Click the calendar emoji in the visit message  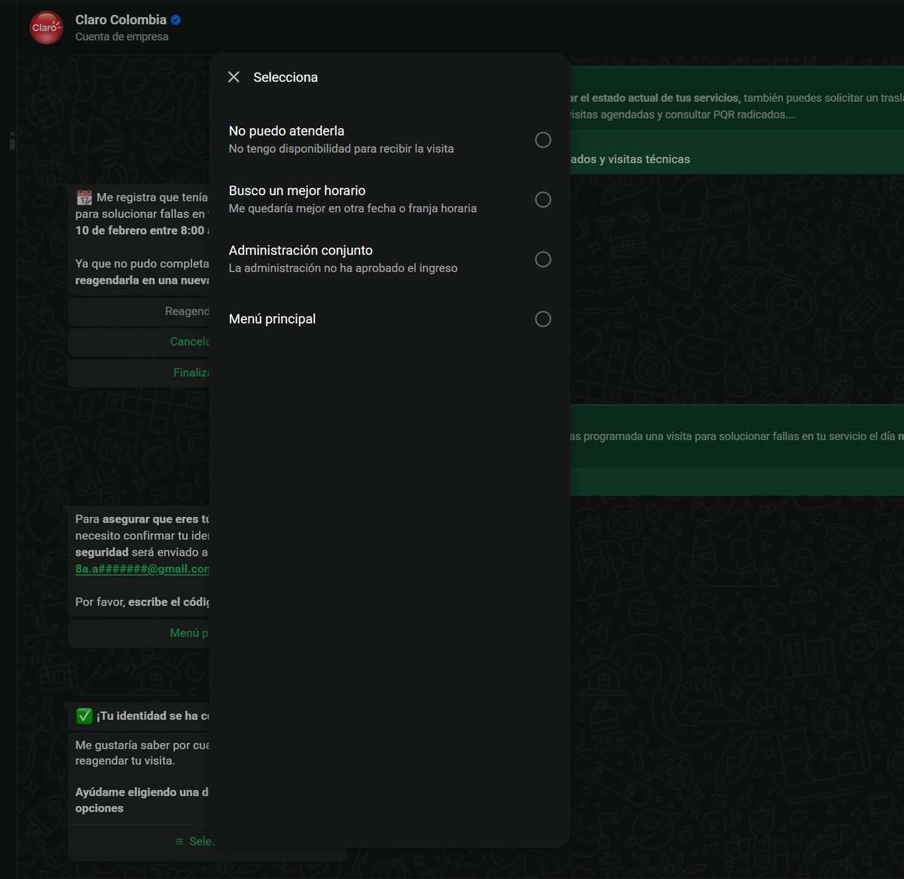84,198
